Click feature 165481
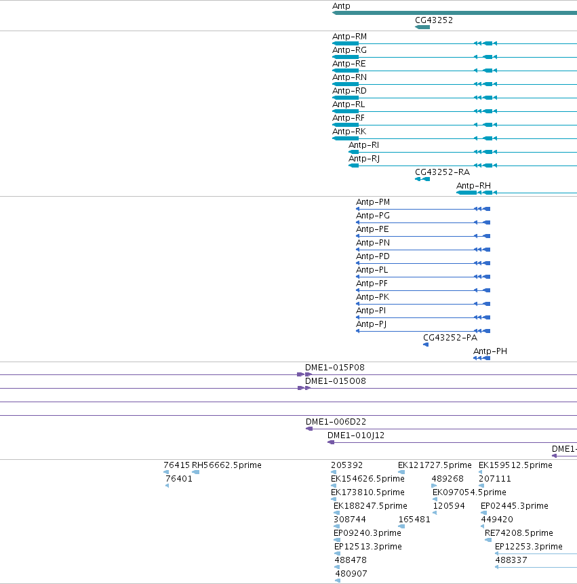Screen dimensions: 577x584 (x=414, y=519)
